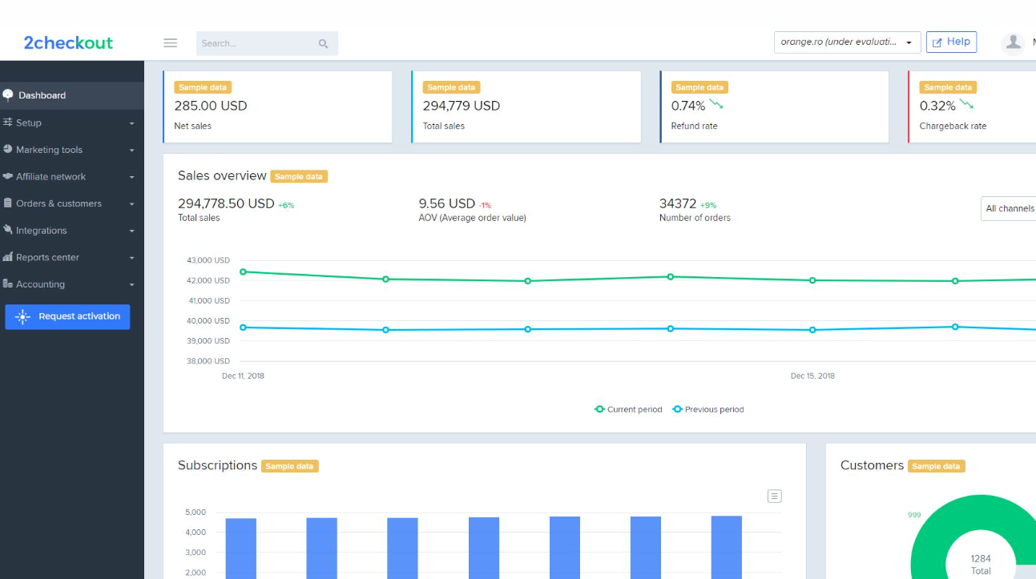The image size is (1036, 579).
Task: Click the hamburger menu icon
Action: coord(170,43)
